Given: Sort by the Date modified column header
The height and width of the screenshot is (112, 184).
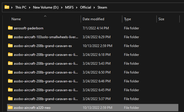Looking at the screenshot, I should 93,19.
